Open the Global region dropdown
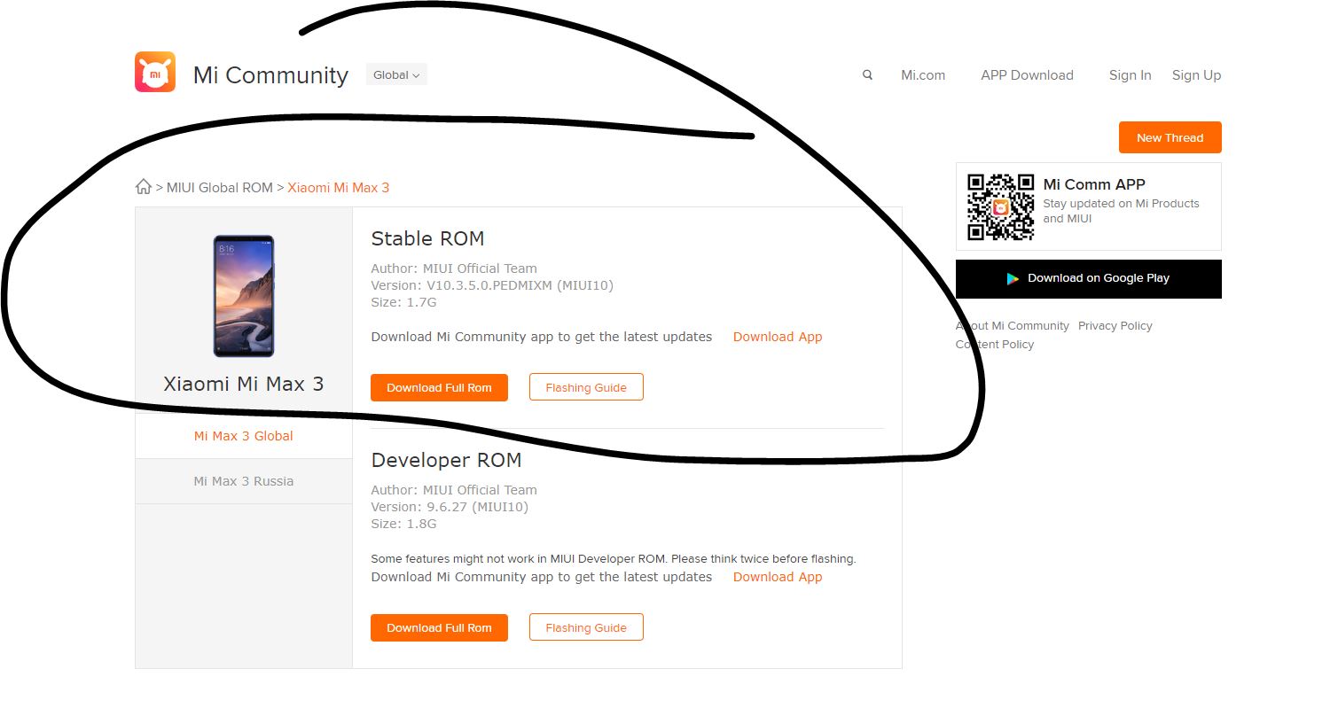The height and width of the screenshot is (708, 1338). pyautogui.click(x=396, y=75)
